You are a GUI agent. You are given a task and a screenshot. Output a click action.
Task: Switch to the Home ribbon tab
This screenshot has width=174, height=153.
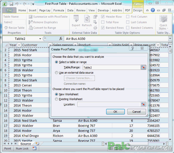pyautogui.click(x=22, y=11)
